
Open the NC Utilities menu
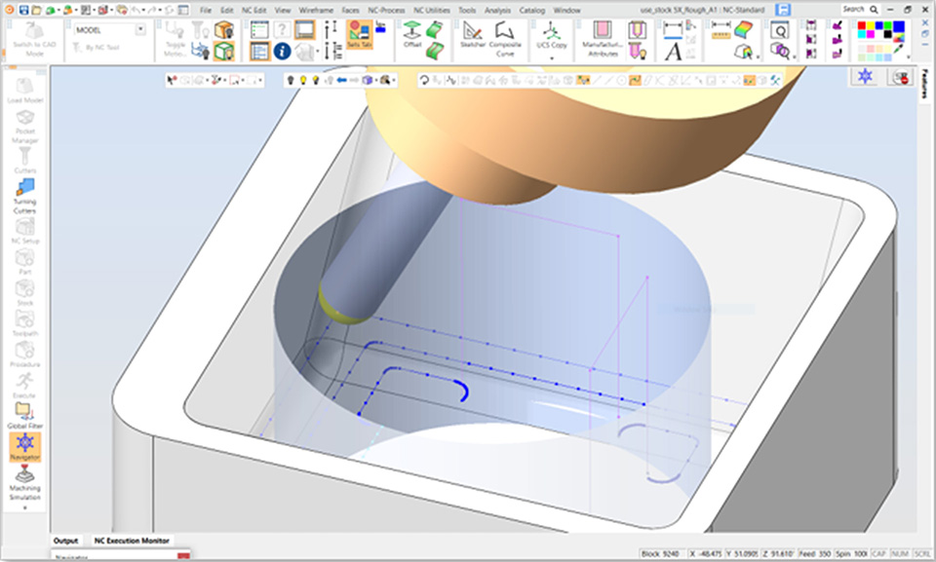(x=432, y=10)
